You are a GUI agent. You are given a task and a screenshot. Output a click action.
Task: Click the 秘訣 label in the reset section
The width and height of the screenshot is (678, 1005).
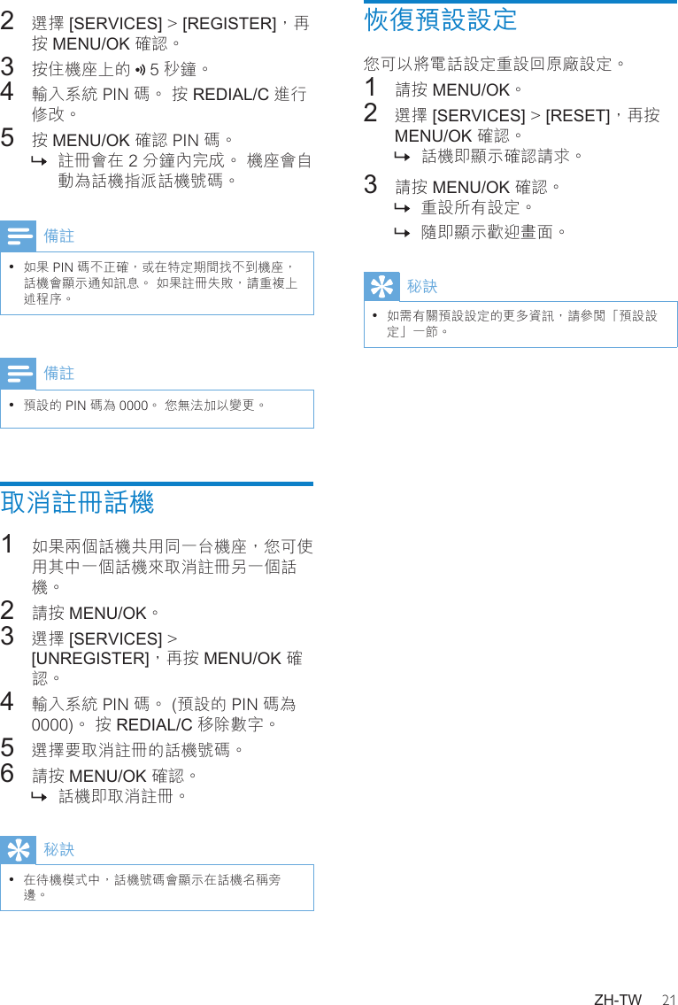point(422,287)
